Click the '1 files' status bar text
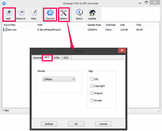Image resolution: width=162 pixels, height=131 pixels. (x=6, y=110)
